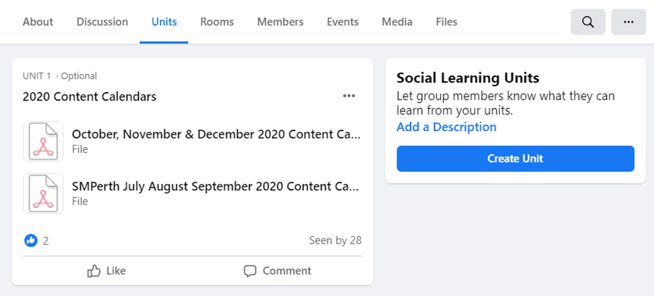Switch to the Discussion tab

(x=102, y=22)
